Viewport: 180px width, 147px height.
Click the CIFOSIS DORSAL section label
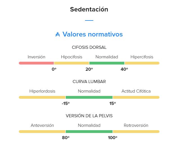(x=89, y=47)
